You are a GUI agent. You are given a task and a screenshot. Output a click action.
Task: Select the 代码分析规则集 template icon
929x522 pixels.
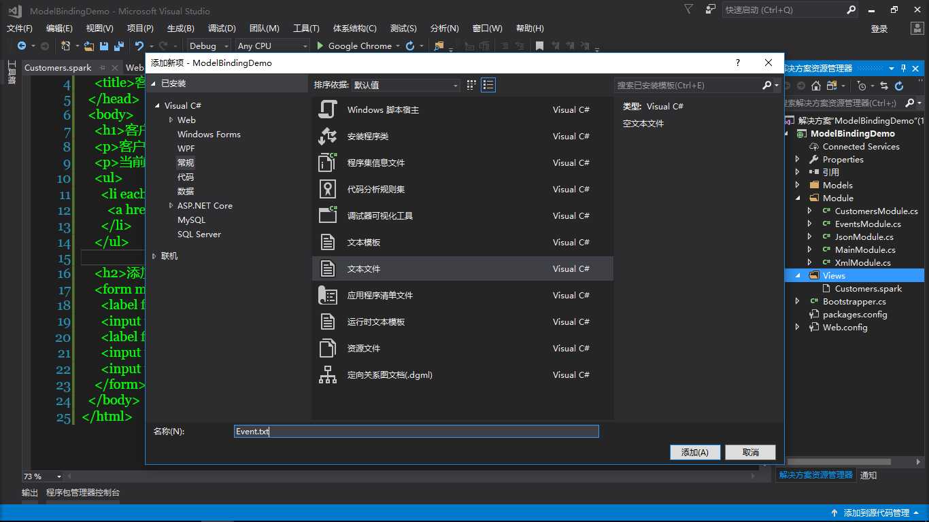(328, 189)
